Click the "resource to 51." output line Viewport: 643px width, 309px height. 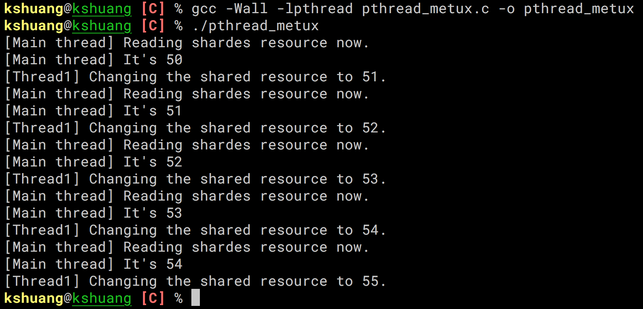pyautogui.click(x=195, y=77)
